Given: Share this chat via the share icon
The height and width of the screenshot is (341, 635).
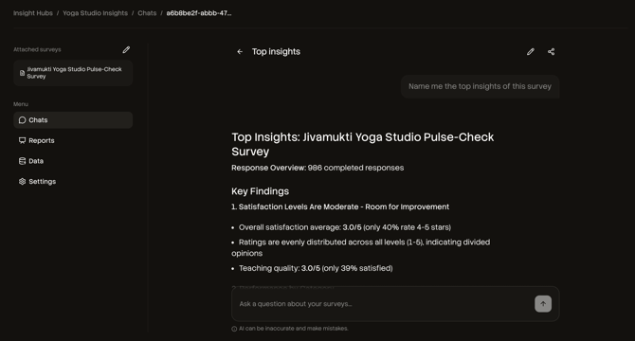Looking at the screenshot, I should [552, 52].
